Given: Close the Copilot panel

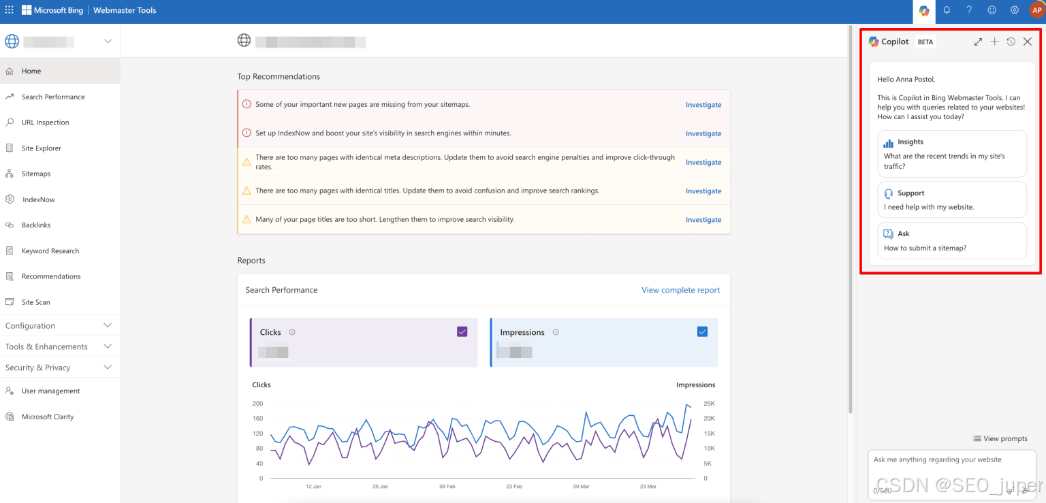Looking at the screenshot, I should coord(1028,42).
